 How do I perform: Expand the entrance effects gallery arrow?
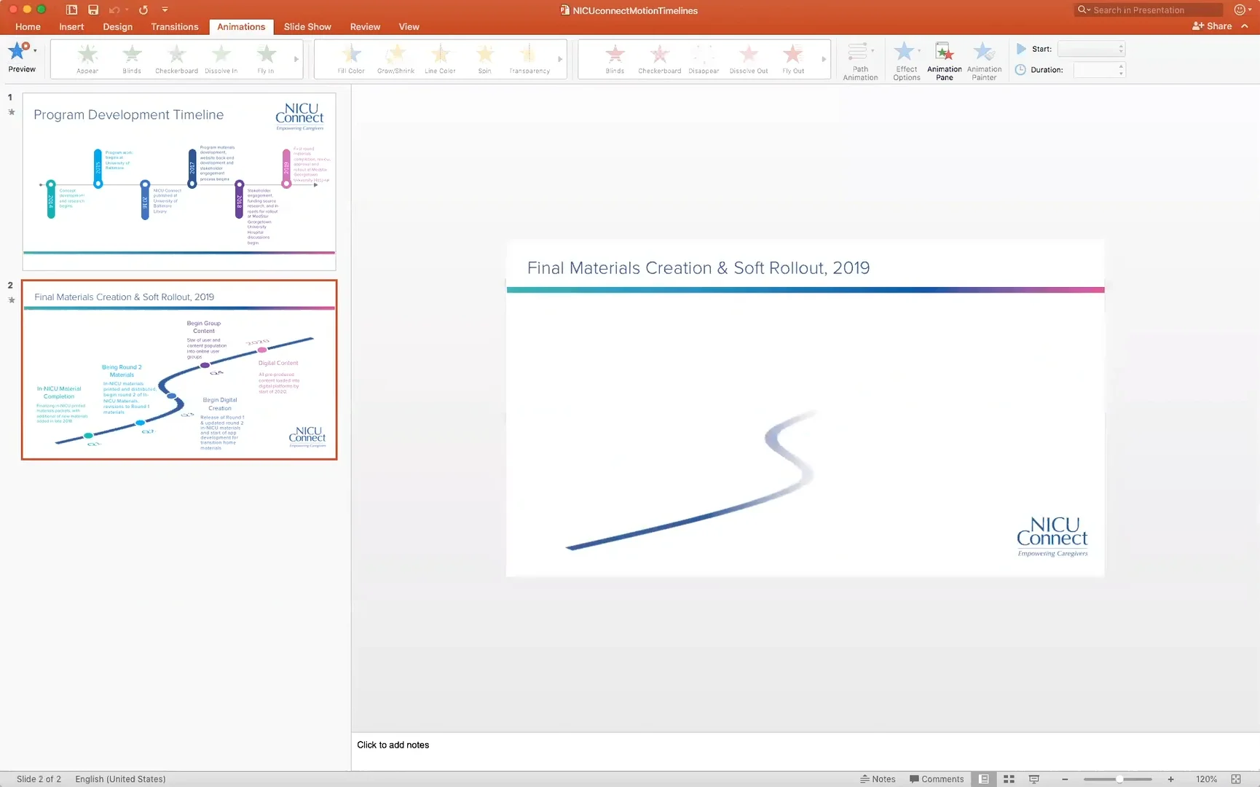click(296, 59)
